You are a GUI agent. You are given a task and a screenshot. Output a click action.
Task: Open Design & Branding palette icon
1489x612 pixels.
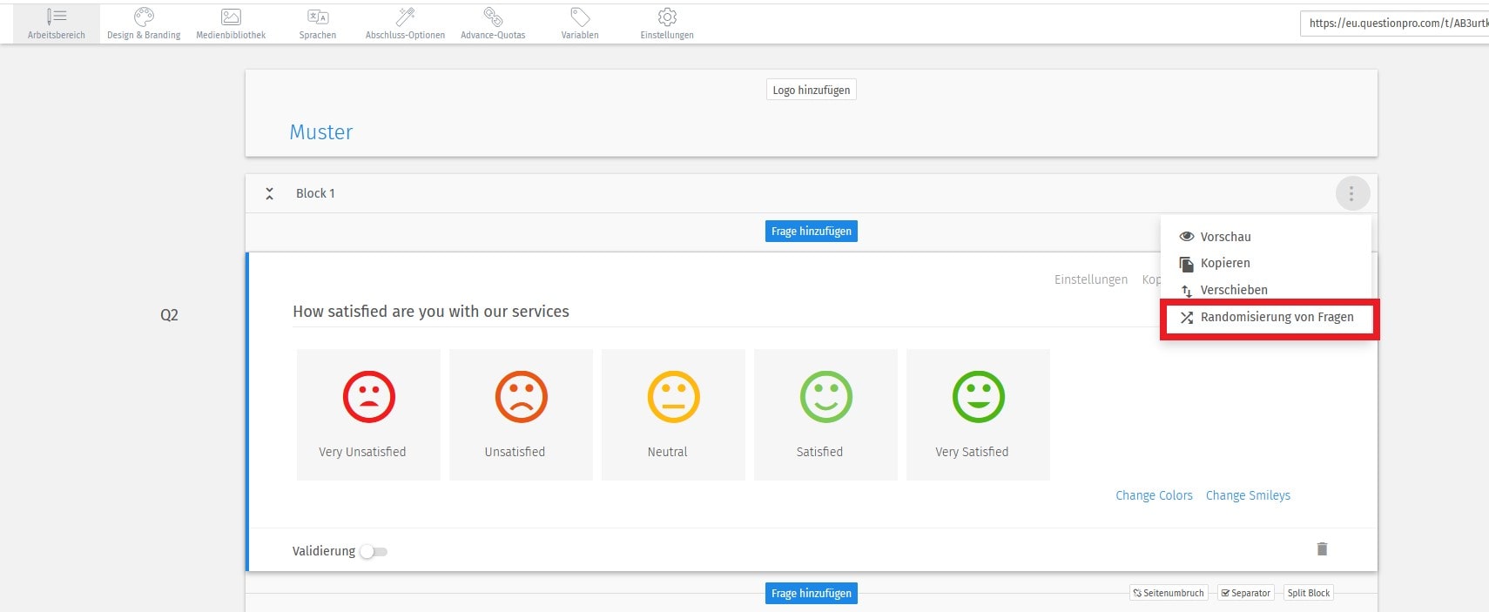pos(144,17)
